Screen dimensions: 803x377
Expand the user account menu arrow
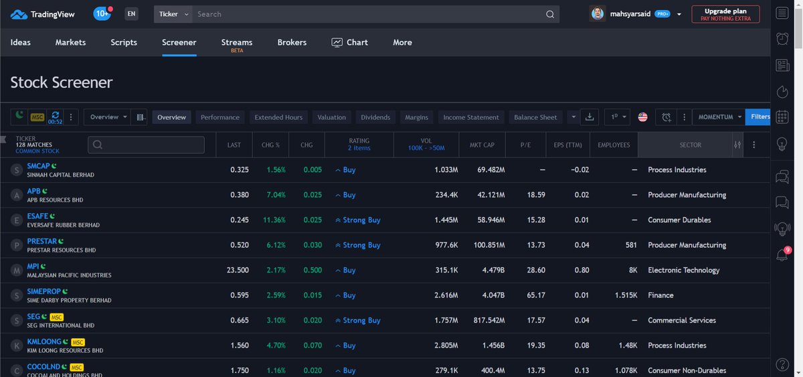pos(679,14)
